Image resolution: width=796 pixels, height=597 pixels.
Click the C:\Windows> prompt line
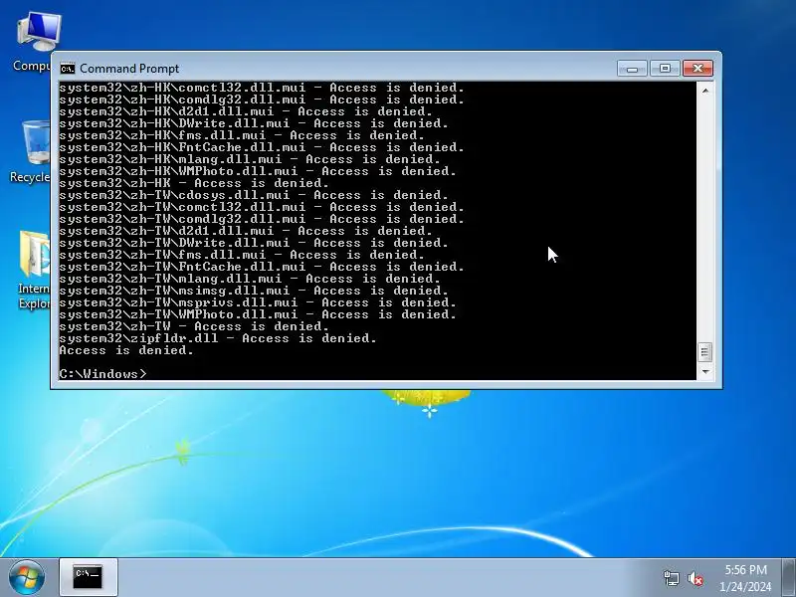(x=103, y=374)
